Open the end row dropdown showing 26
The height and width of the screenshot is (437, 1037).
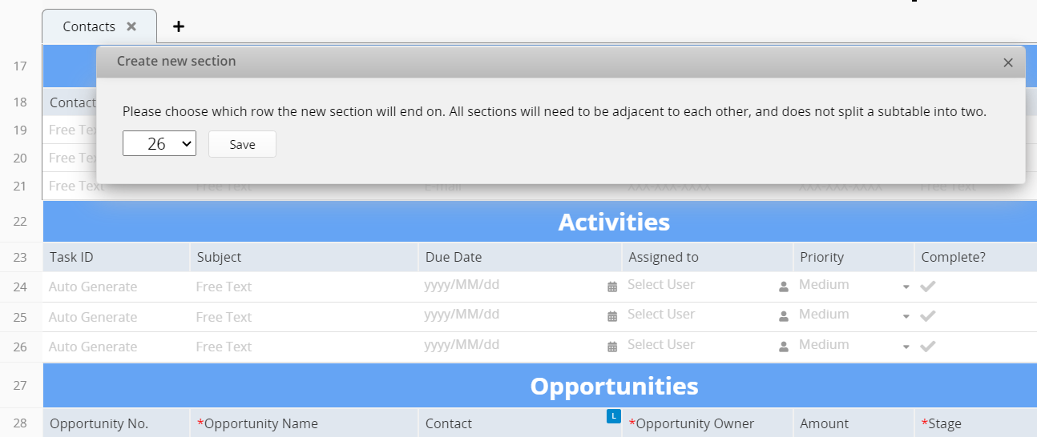pos(159,144)
